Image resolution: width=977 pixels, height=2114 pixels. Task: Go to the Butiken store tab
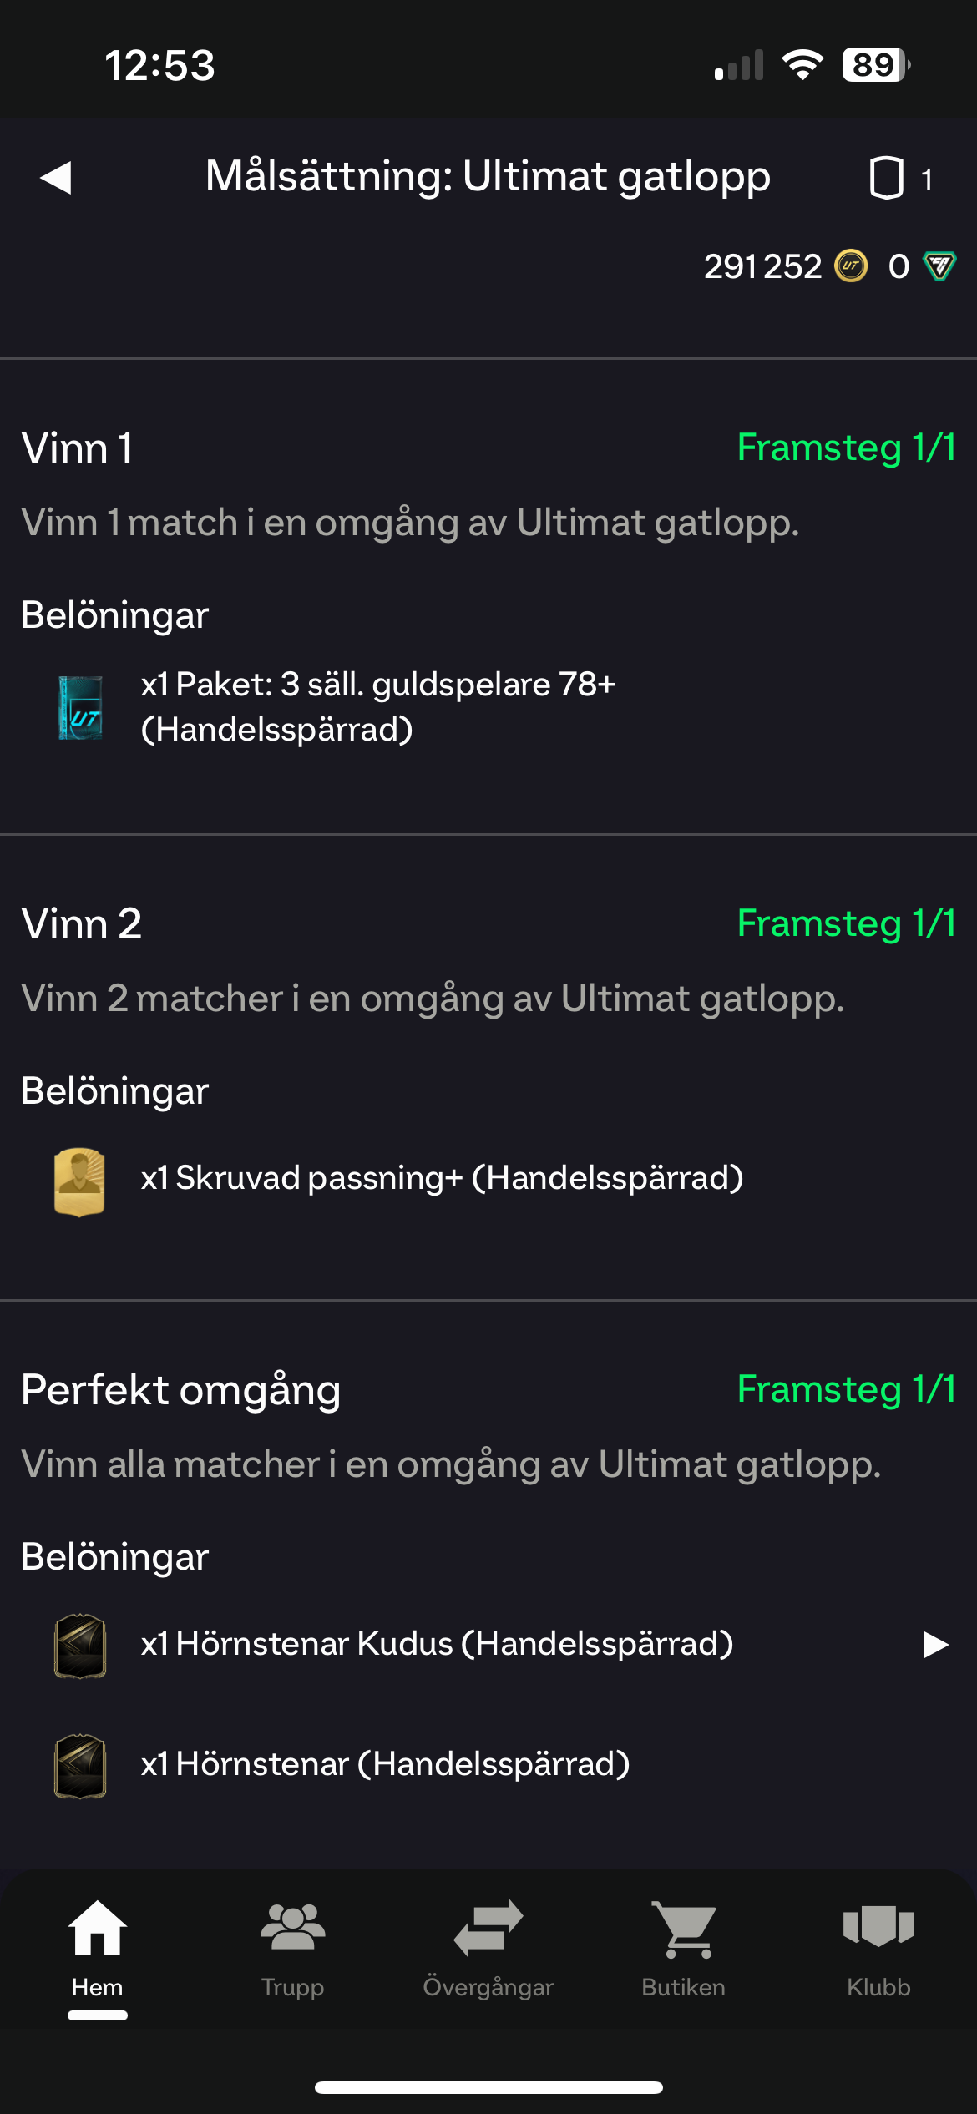(x=684, y=1946)
